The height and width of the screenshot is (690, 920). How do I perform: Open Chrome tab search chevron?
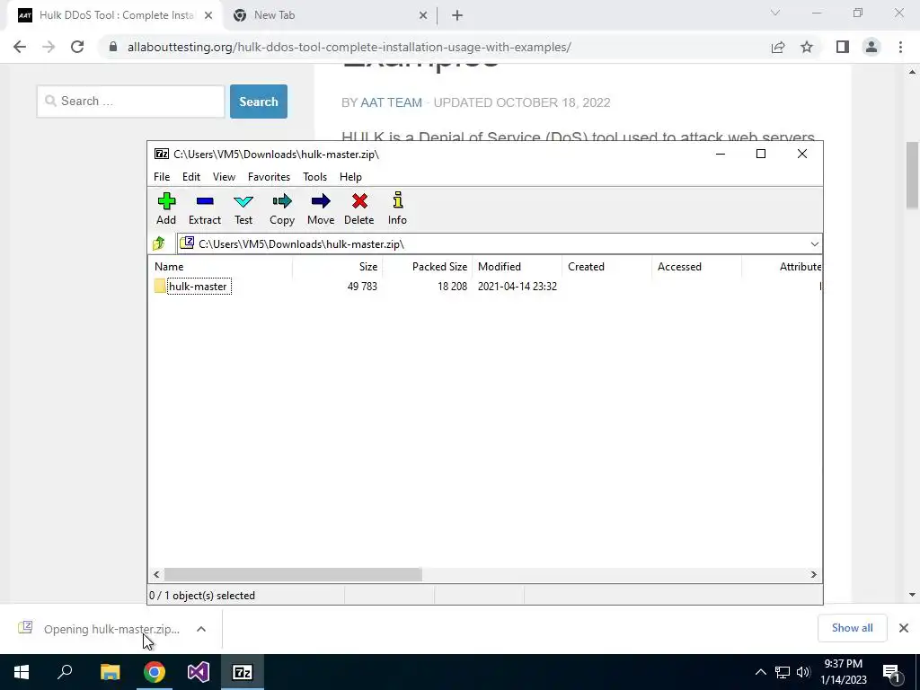(x=775, y=13)
